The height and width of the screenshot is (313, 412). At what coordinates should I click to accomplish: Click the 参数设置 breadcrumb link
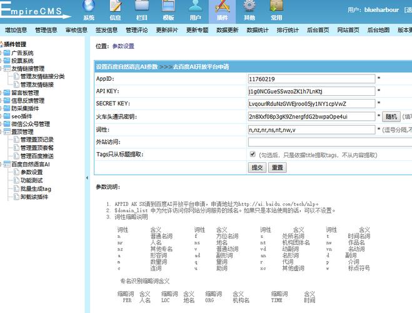point(123,46)
